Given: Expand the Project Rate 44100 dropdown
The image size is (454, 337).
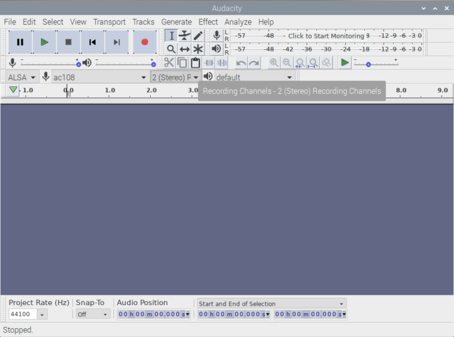Looking at the screenshot, I should 42,314.
